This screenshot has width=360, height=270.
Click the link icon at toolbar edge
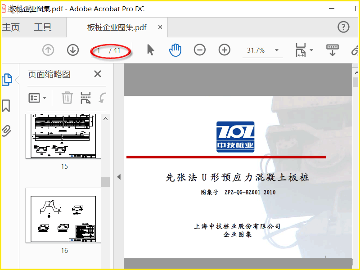(x=355, y=50)
